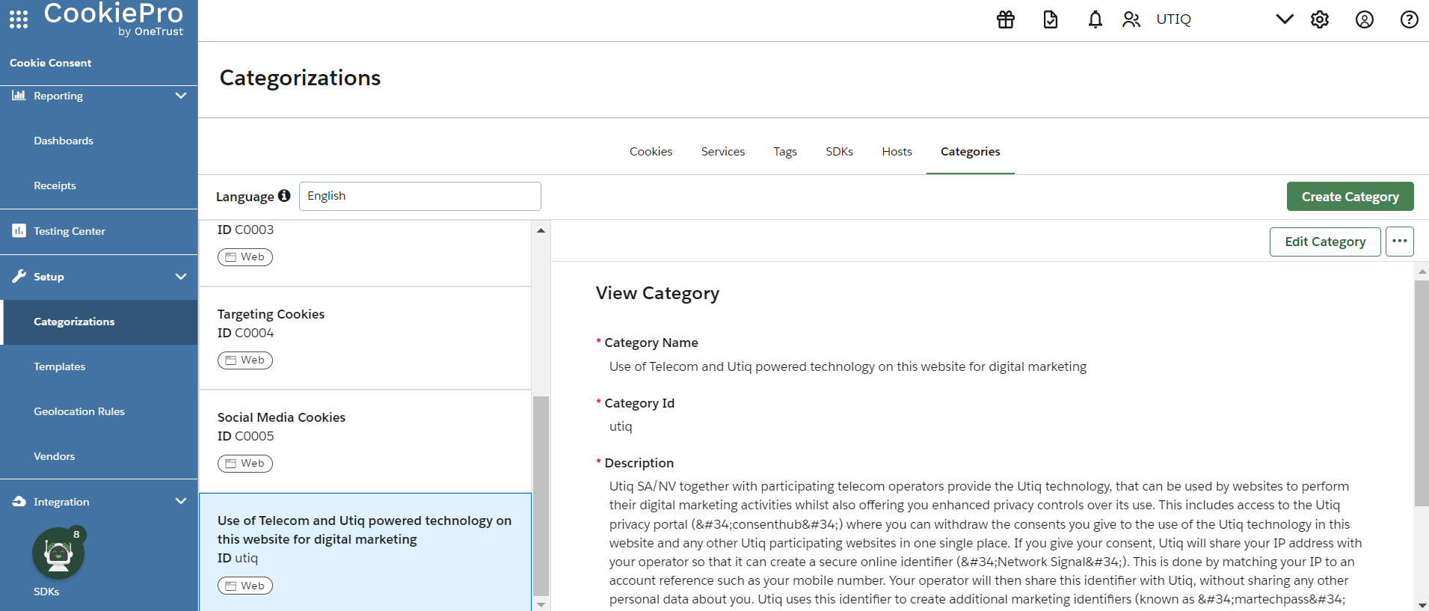Open the task checklist document icon
Screen dimensions: 1429x611
pos(1051,19)
